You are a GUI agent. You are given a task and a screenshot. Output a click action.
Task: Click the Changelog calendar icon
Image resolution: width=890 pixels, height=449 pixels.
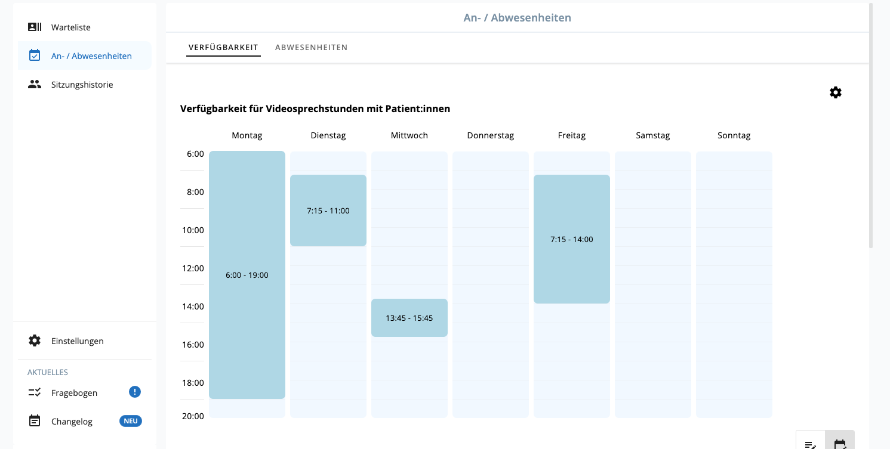(35, 420)
